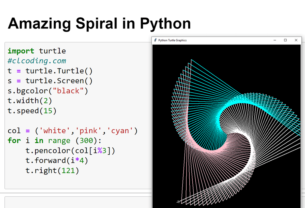The height and width of the screenshot is (208, 305).
Task: Click the #clcoding.com comment
Action: [x=37, y=61]
